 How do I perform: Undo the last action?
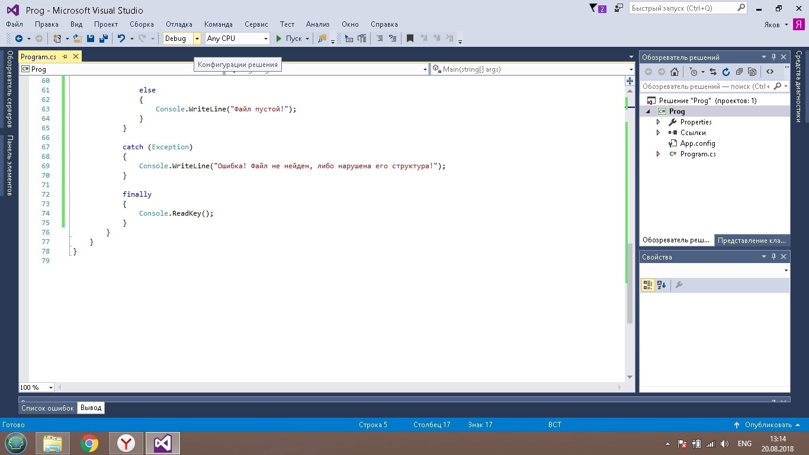pos(121,39)
